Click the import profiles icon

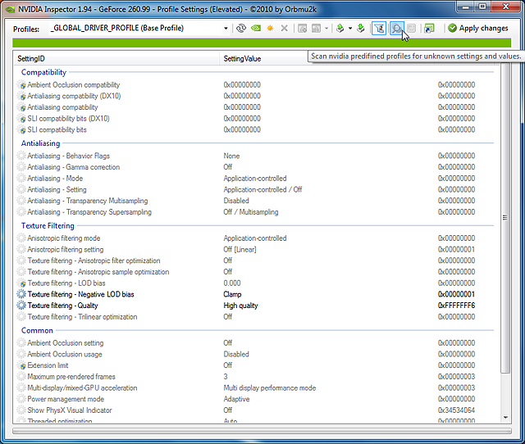tap(361, 29)
